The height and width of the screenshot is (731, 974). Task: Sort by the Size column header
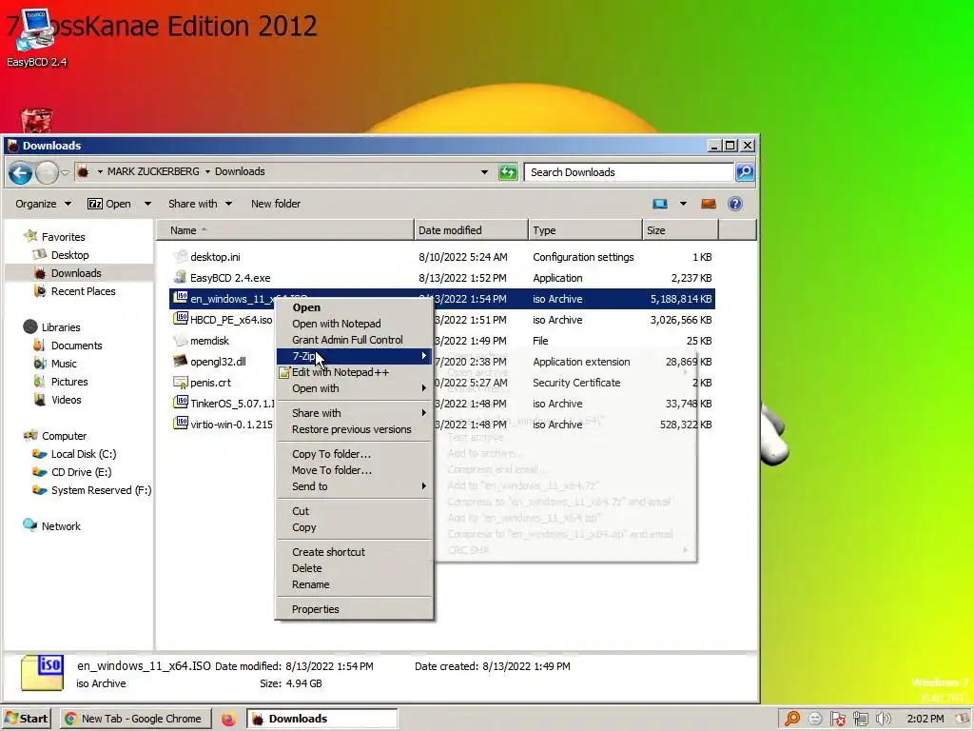click(680, 230)
